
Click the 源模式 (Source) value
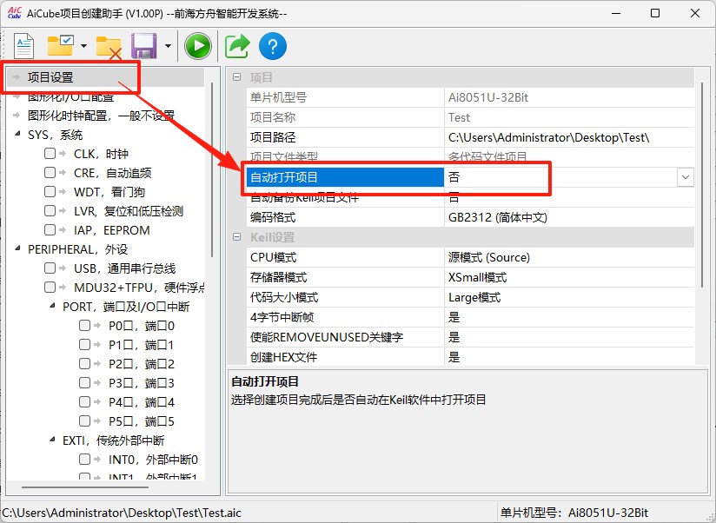(x=489, y=257)
